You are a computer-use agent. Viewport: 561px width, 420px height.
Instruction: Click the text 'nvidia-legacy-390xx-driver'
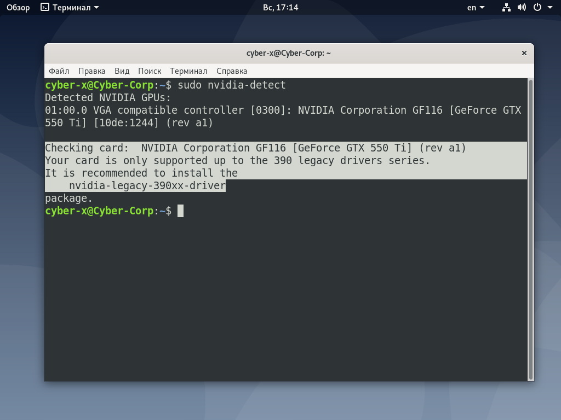point(147,186)
